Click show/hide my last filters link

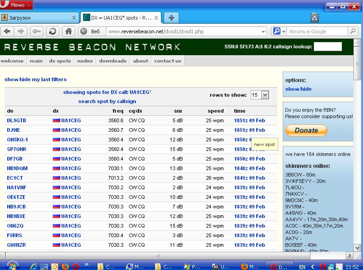(x=36, y=79)
